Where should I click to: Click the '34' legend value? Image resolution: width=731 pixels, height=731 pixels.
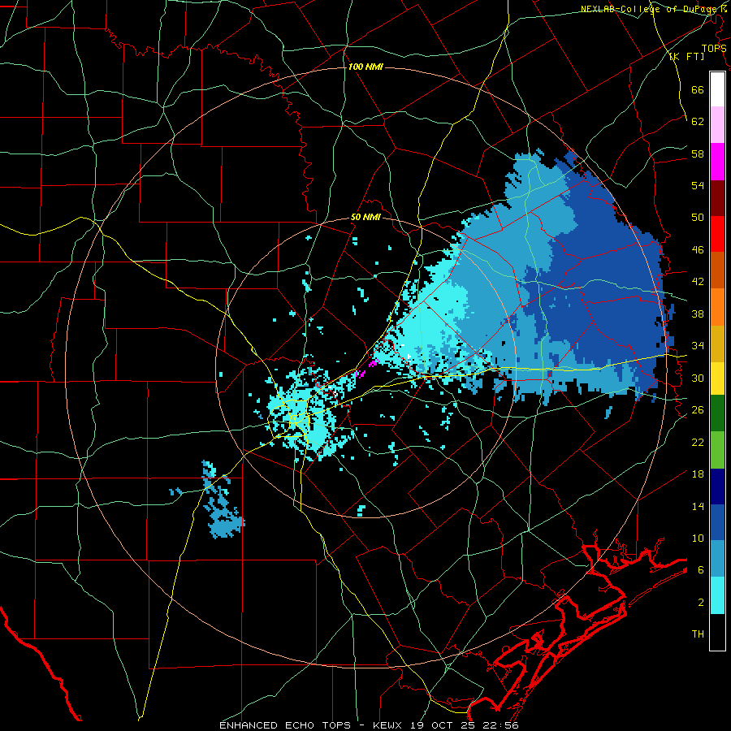pos(698,346)
